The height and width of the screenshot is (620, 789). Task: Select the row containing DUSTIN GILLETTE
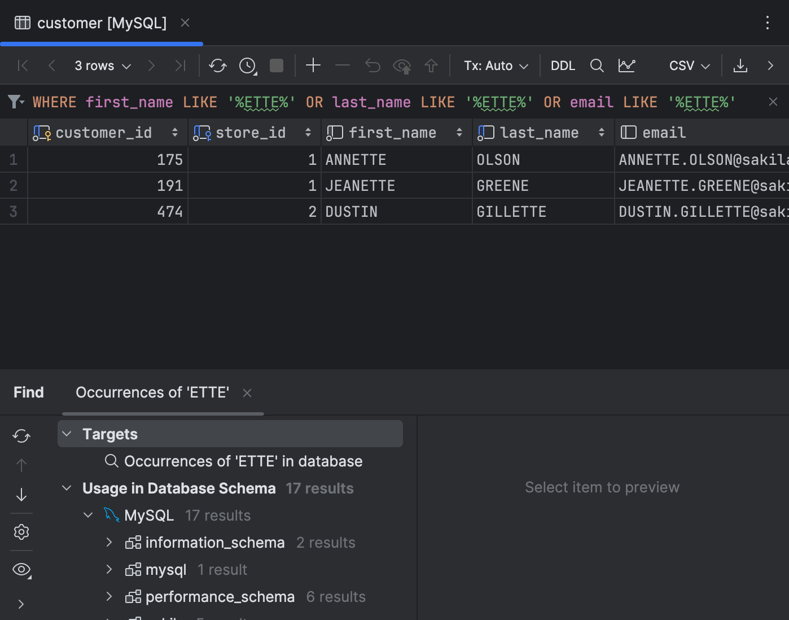point(395,211)
